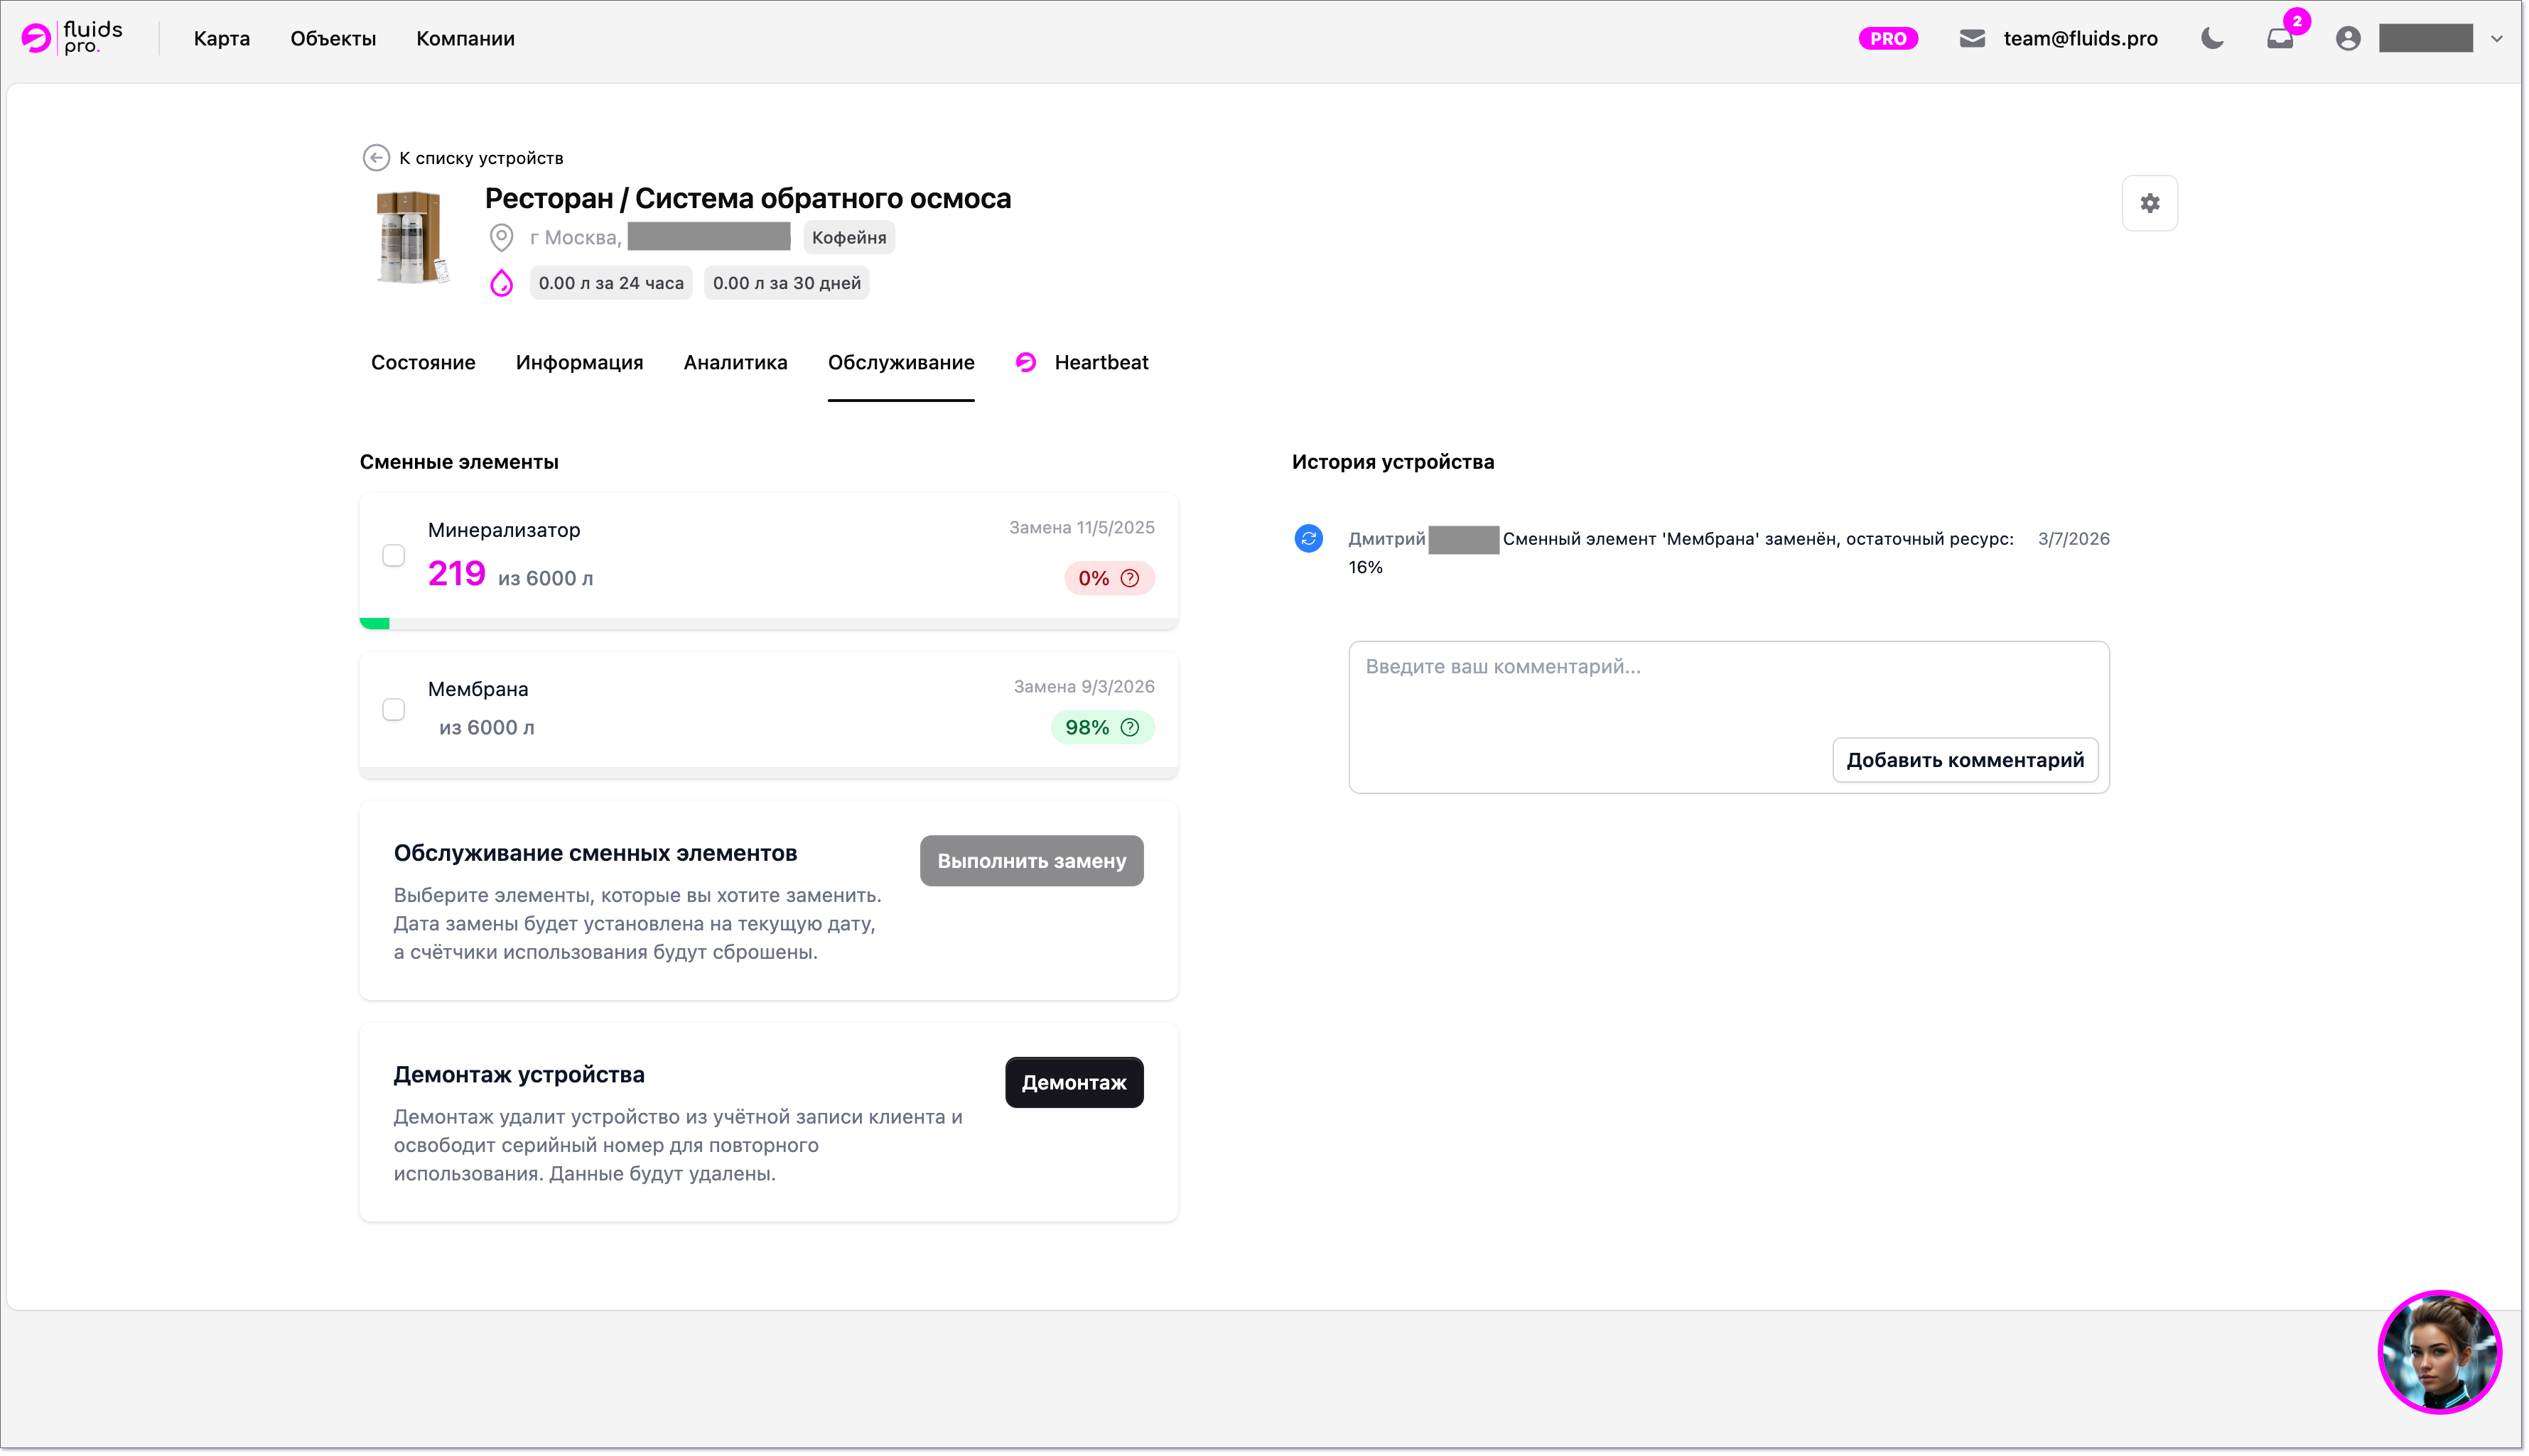Open the assistant avatar chat bubble

pos(2439,1352)
